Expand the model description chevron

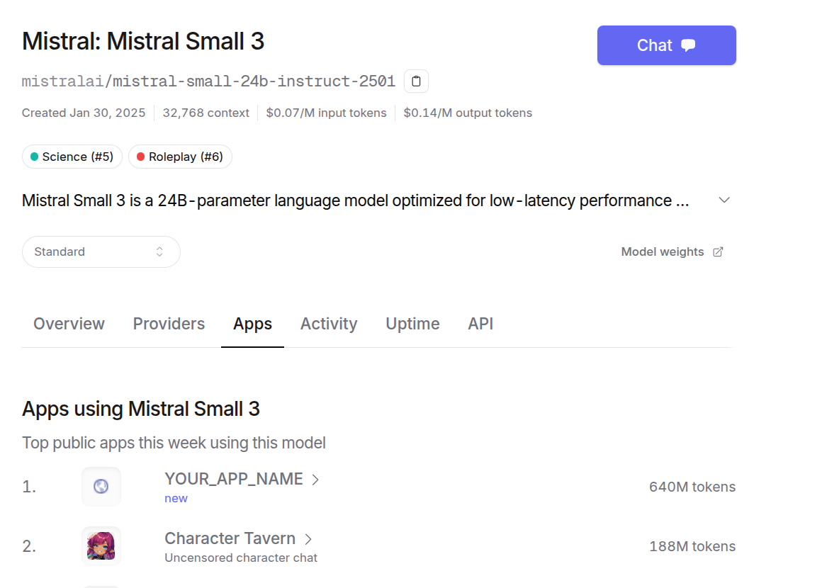724,200
